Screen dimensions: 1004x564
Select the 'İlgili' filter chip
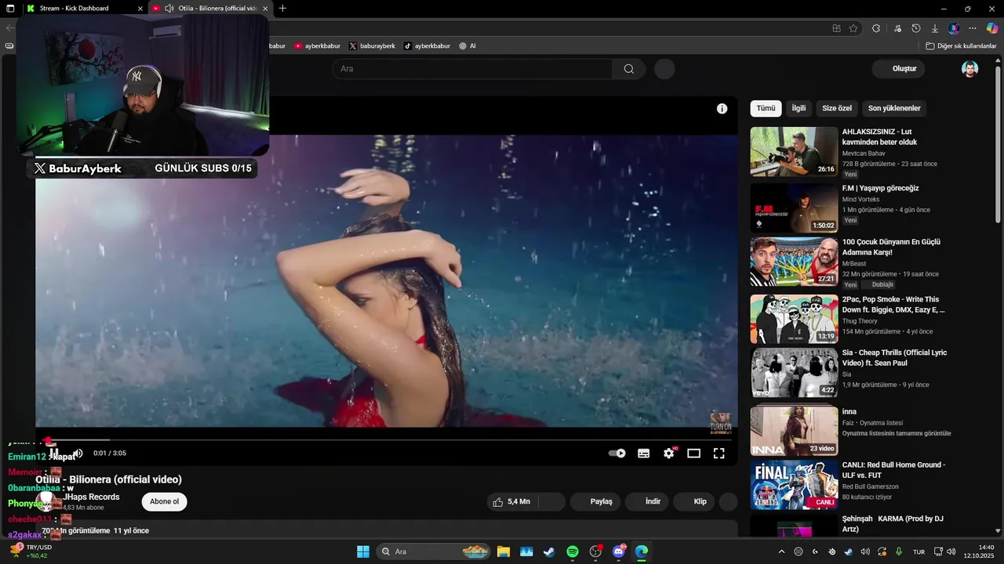(798, 108)
